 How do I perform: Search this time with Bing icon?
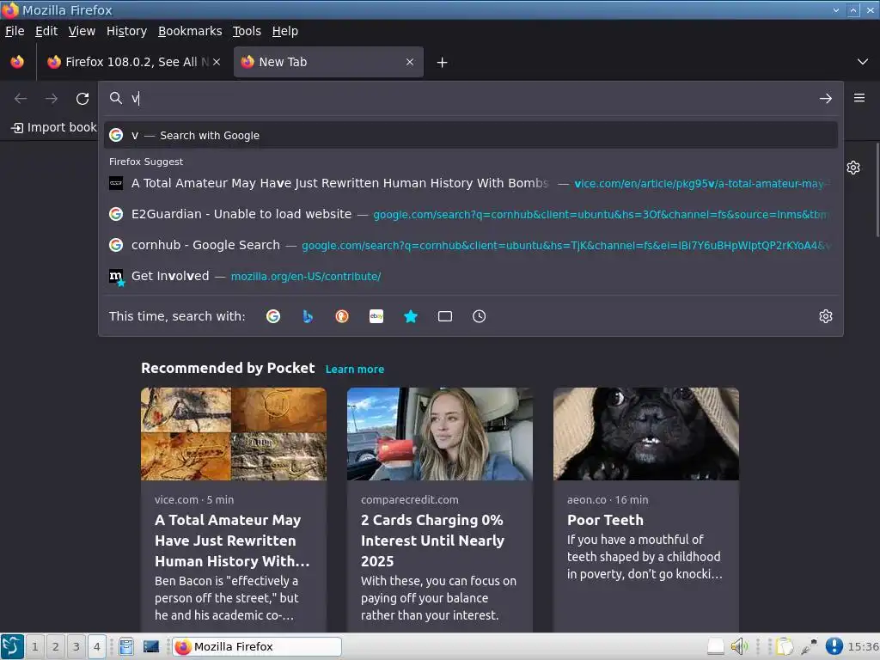click(308, 316)
